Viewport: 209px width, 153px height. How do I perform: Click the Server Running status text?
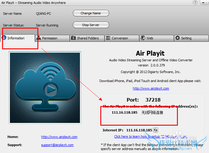[47, 25]
